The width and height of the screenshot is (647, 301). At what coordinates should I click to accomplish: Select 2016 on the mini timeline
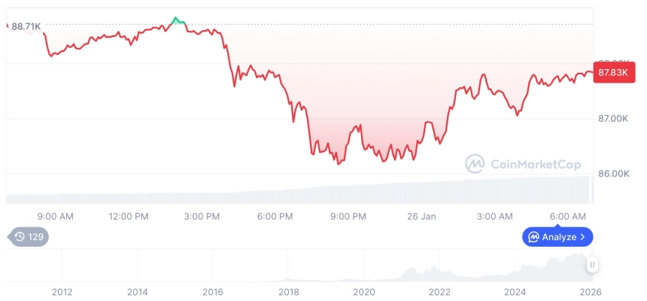click(213, 291)
